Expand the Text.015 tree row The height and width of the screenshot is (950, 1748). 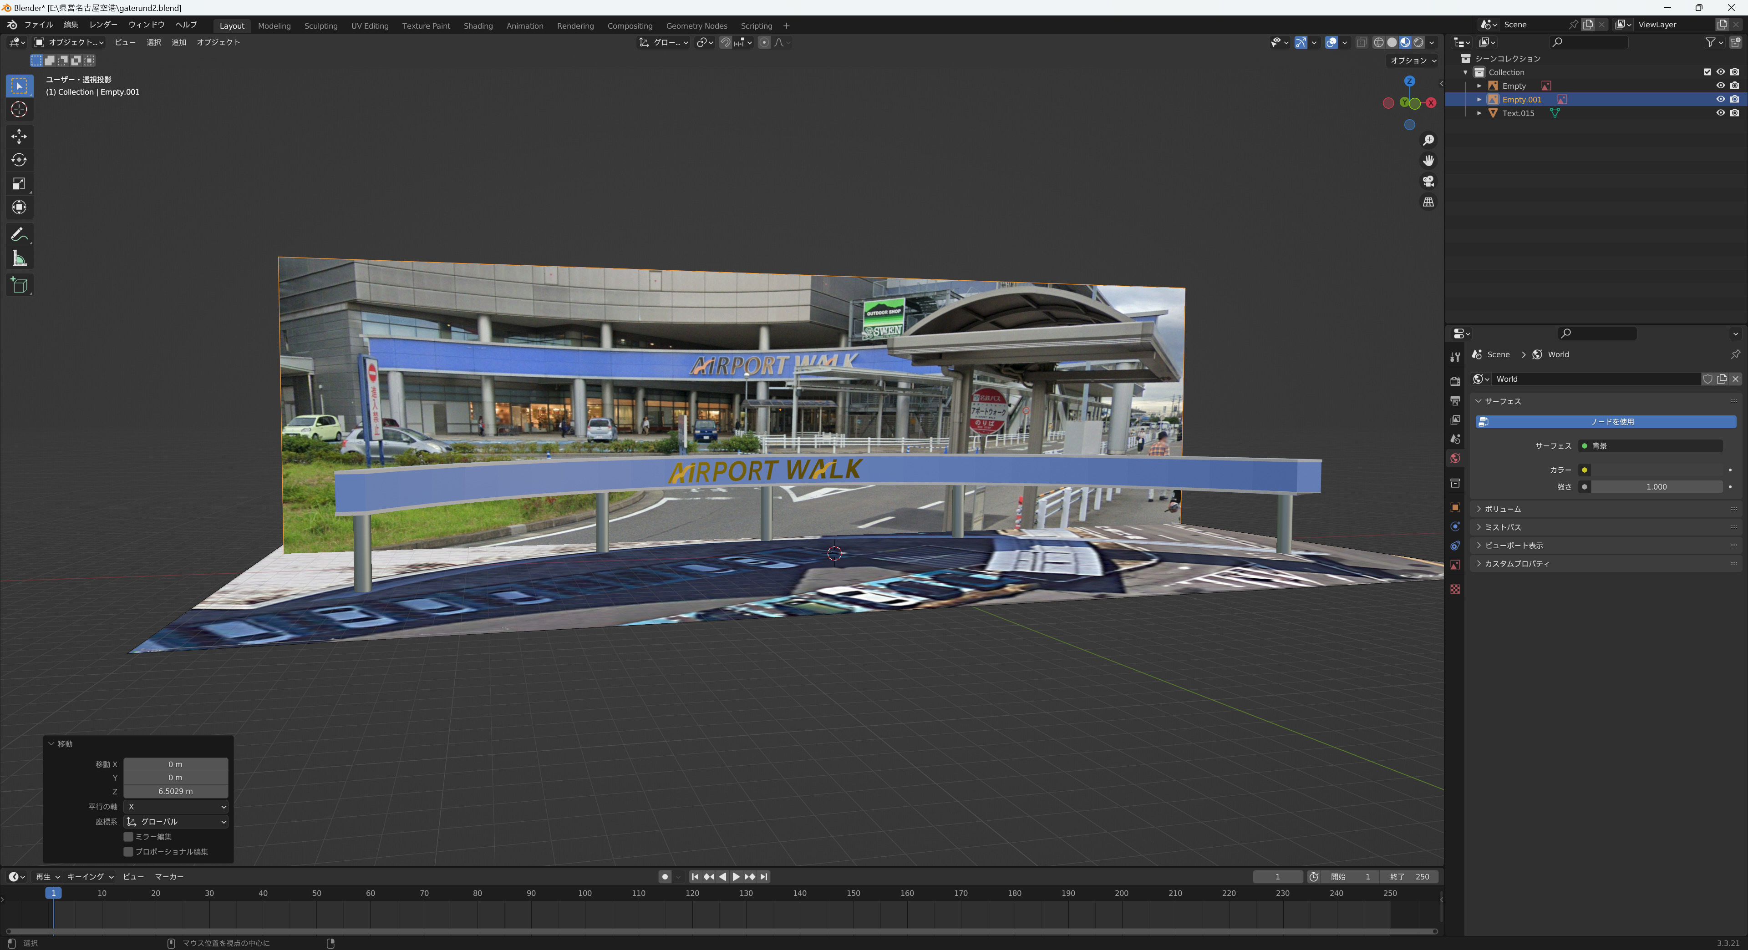[x=1479, y=113]
